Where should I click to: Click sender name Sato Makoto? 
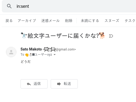click(31, 49)
